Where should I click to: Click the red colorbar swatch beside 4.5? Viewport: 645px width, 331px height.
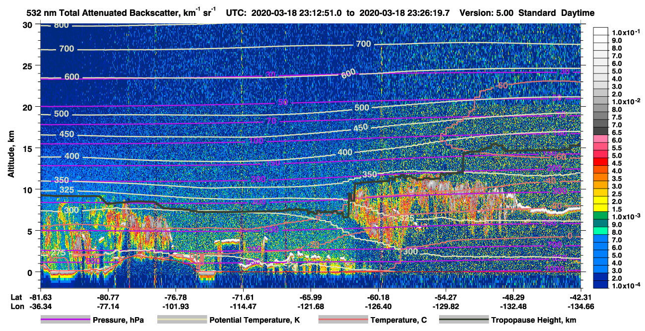pyautogui.click(x=601, y=162)
